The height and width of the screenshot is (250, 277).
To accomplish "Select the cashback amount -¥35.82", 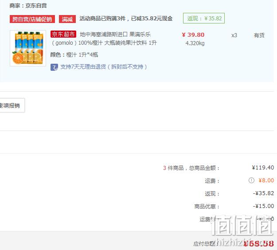I will (x=263, y=193).
